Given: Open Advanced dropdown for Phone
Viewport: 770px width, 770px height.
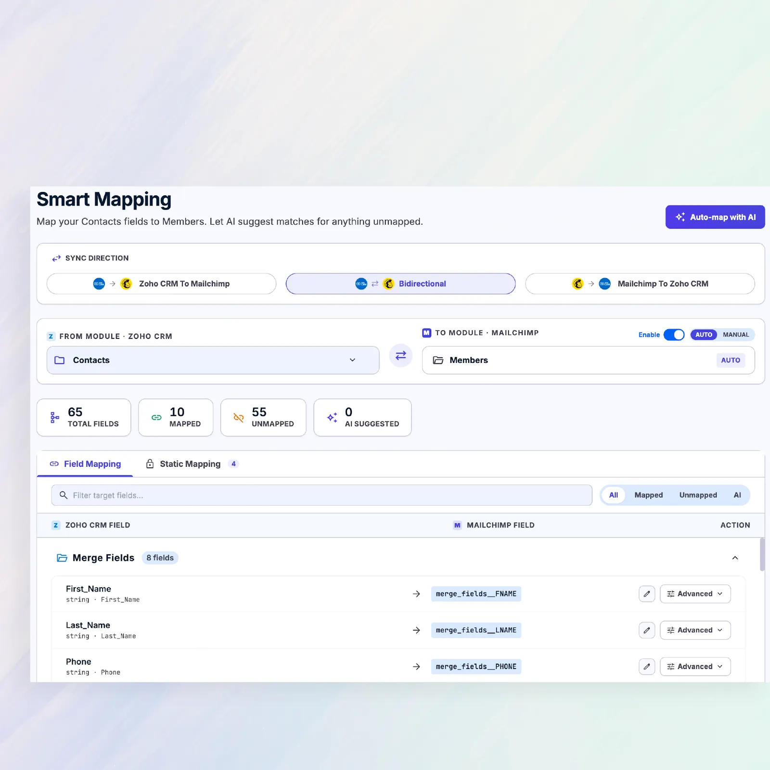Looking at the screenshot, I should [695, 667].
